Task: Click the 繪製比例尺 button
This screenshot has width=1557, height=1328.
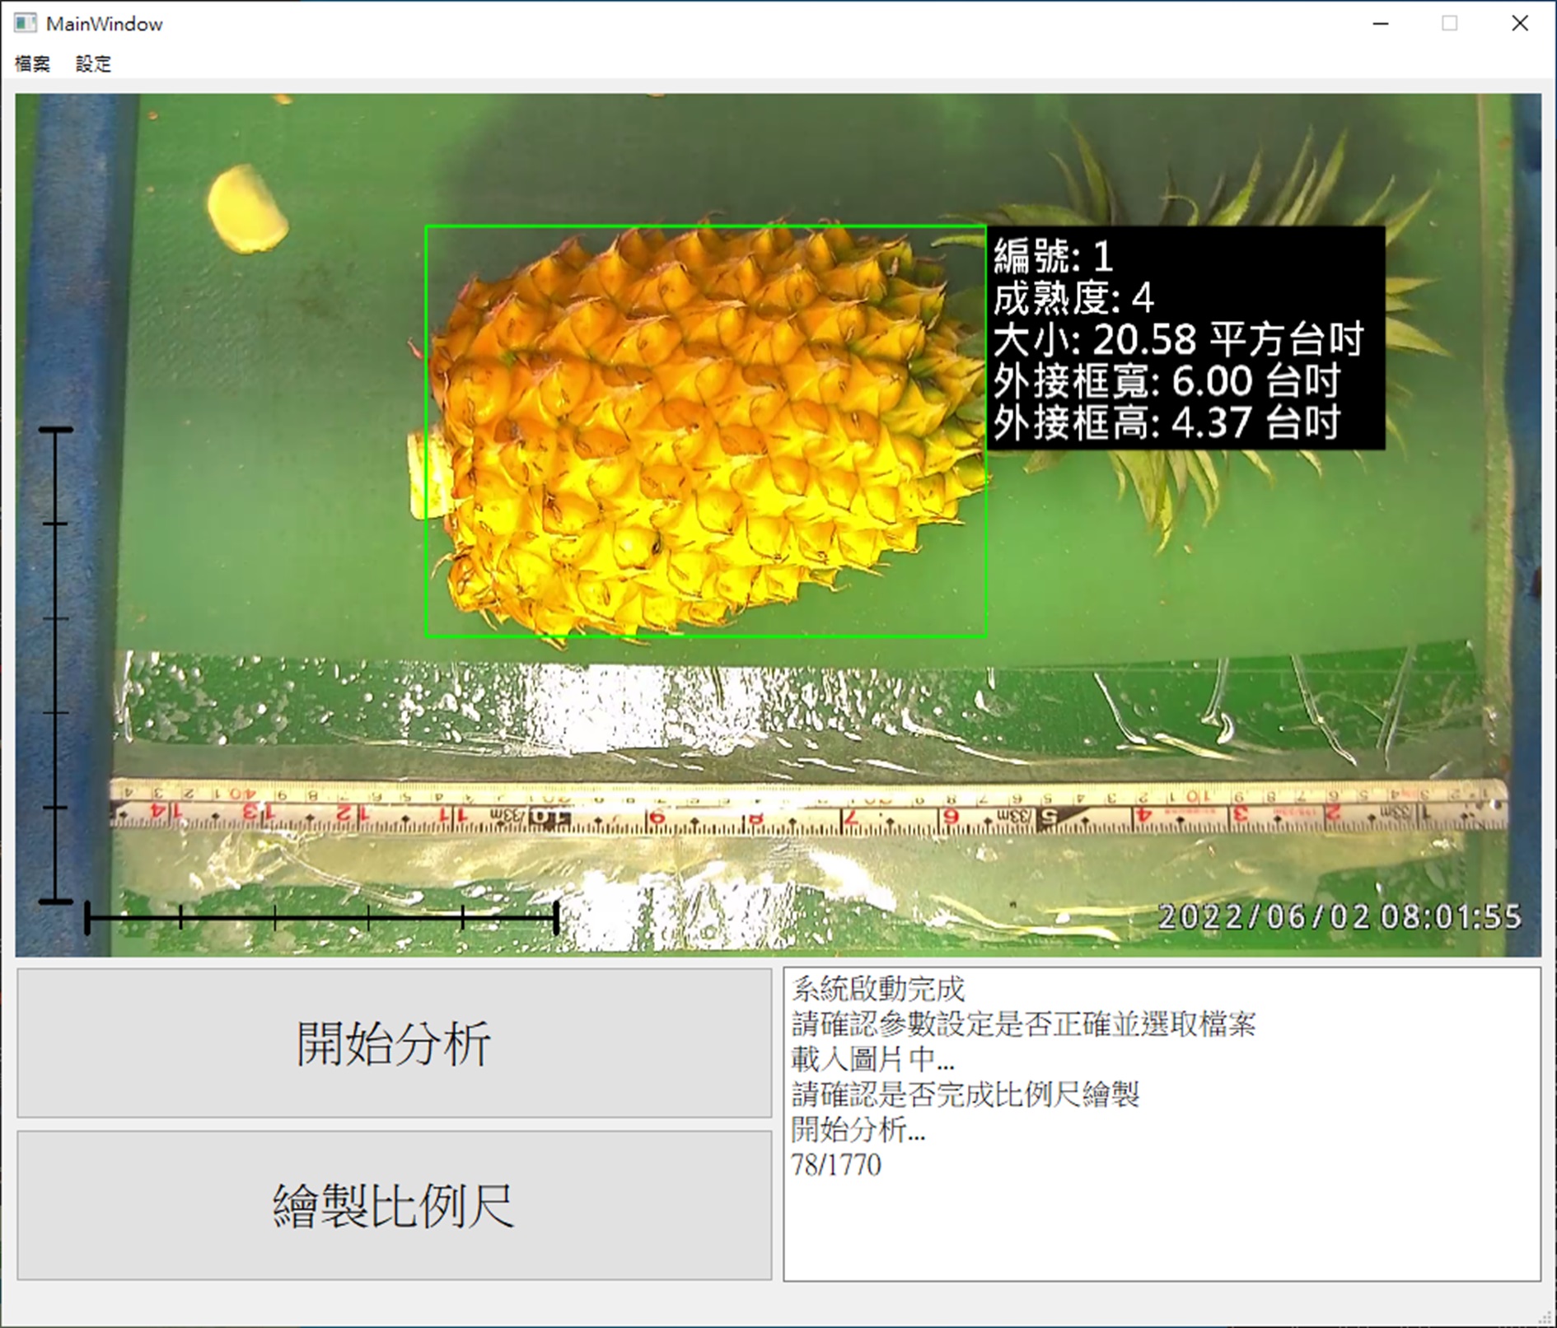Action: (394, 1205)
